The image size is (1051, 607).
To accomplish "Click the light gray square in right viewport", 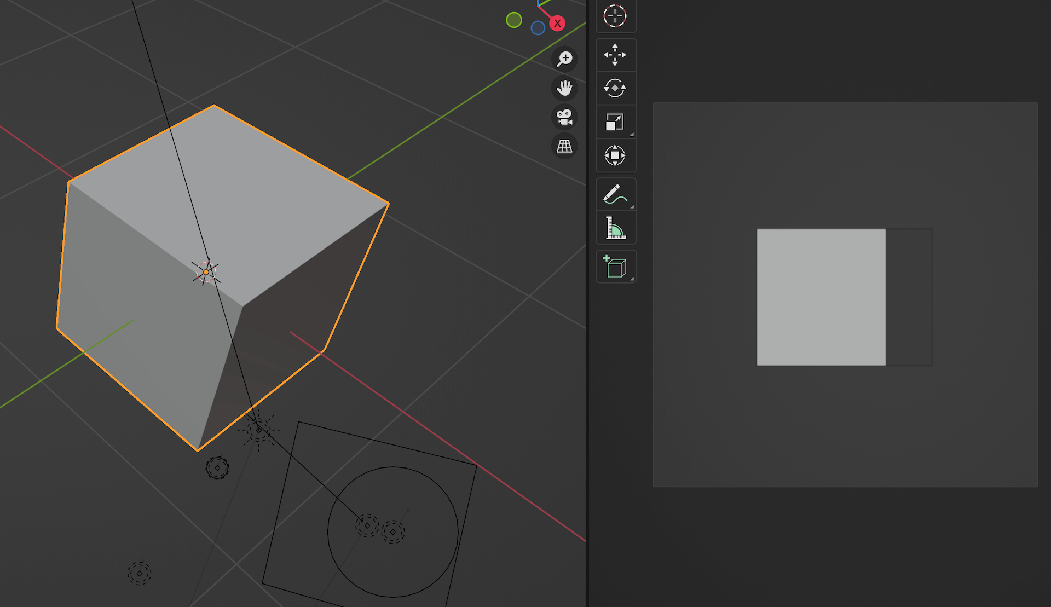I will pos(821,297).
